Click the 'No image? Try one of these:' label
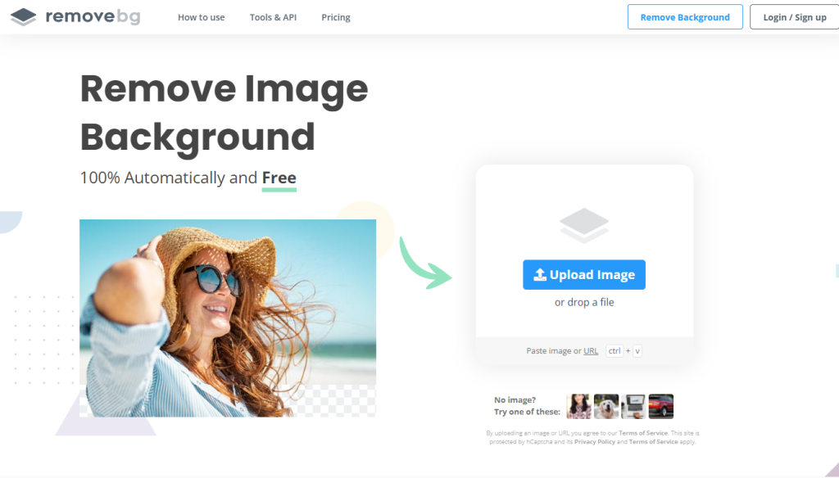Viewport: 839px width, 478px height. point(527,406)
